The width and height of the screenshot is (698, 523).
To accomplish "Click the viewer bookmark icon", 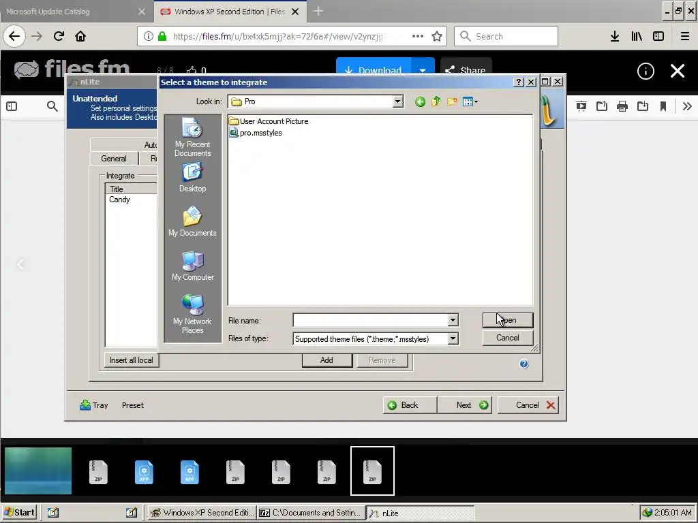I will 663,106.
